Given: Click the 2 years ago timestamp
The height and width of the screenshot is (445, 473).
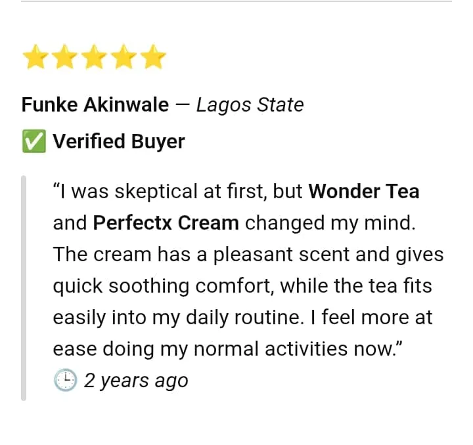Looking at the screenshot, I should click(x=136, y=381).
